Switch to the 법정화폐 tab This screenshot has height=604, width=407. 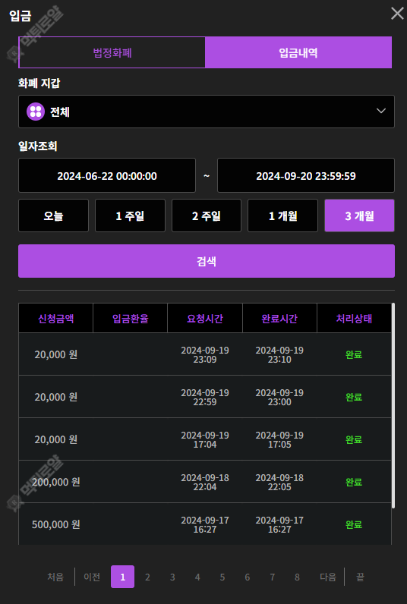112,52
